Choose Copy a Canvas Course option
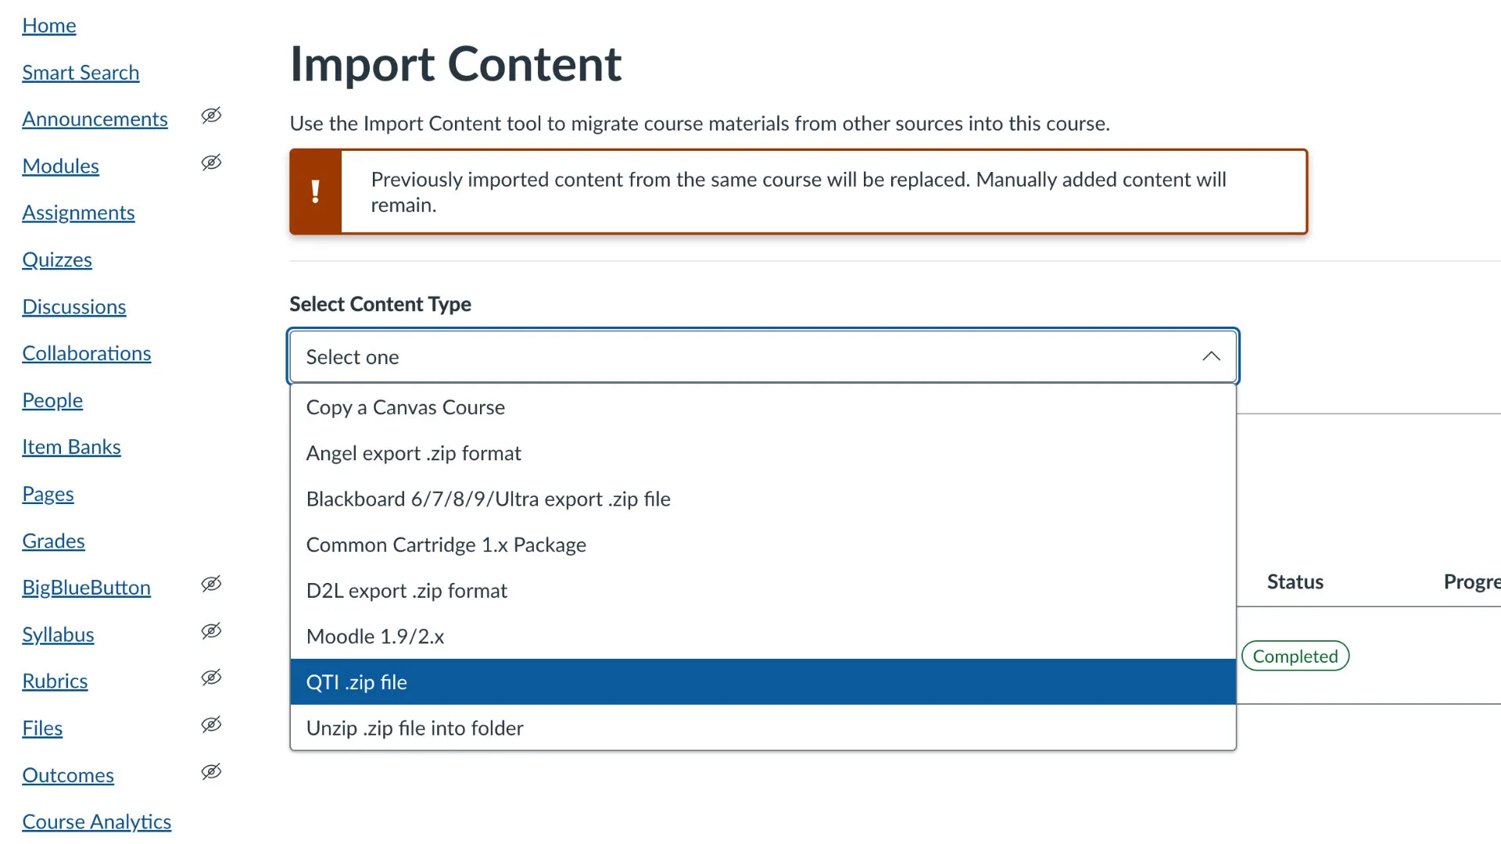The width and height of the screenshot is (1501, 844). point(405,407)
